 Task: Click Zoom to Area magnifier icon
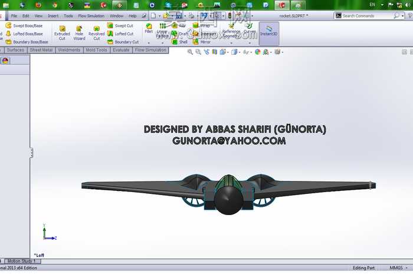point(198,52)
